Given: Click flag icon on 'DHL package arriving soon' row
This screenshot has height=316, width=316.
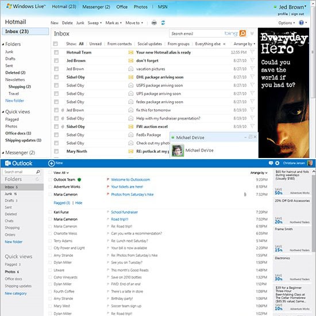Looking at the screenshot, I should (252, 77).
